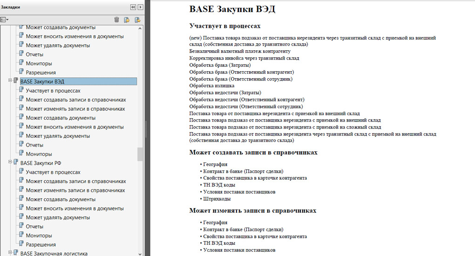475x256 pixels.
Task: Click bookmark icon of Может создавать документы under РФ
Action: pyautogui.click(x=21, y=198)
